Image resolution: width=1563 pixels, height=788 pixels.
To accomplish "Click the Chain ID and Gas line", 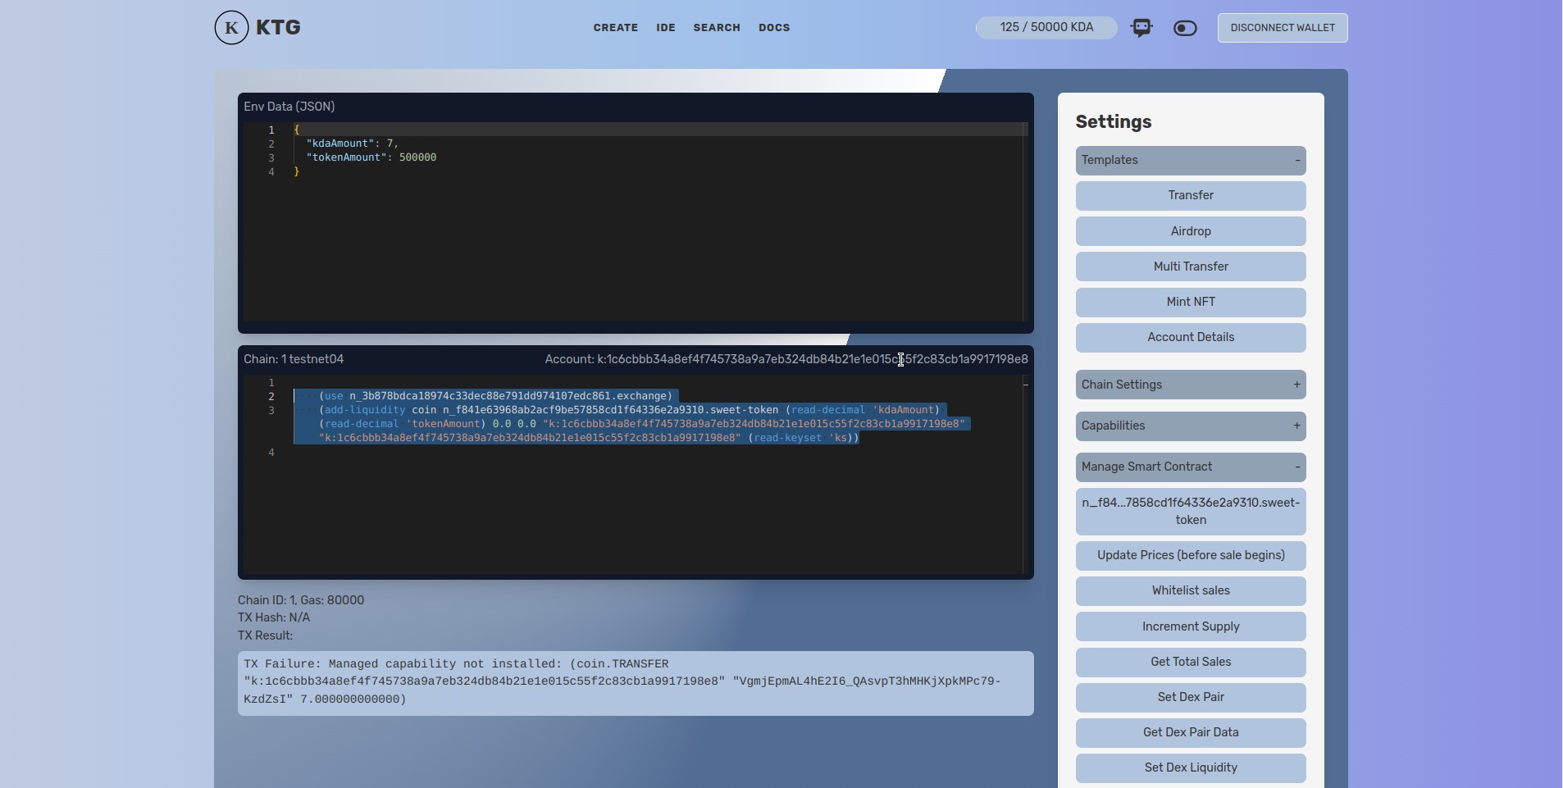I will 301,600.
